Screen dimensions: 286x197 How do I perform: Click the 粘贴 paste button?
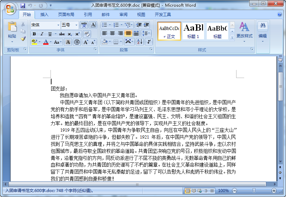click(x=12, y=32)
